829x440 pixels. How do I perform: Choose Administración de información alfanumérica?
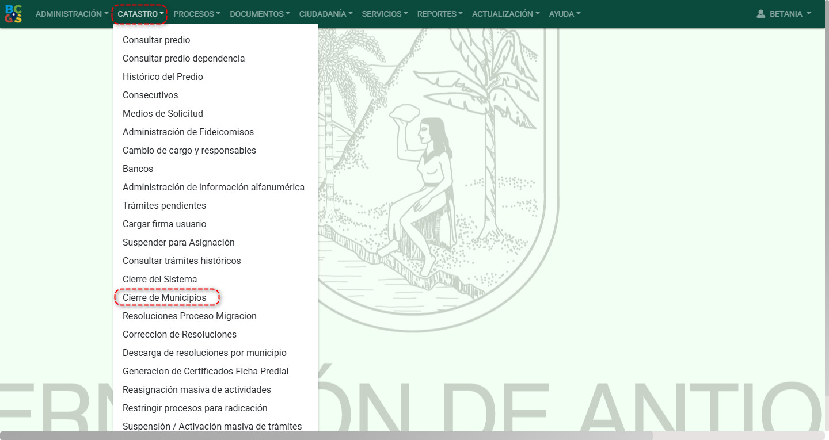pyautogui.click(x=216, y=187)
